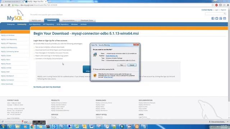Image resolution: width=230 pixels, height=129 pixels.
Task: Open the Downloads tab
Action: tap(52, 20)
